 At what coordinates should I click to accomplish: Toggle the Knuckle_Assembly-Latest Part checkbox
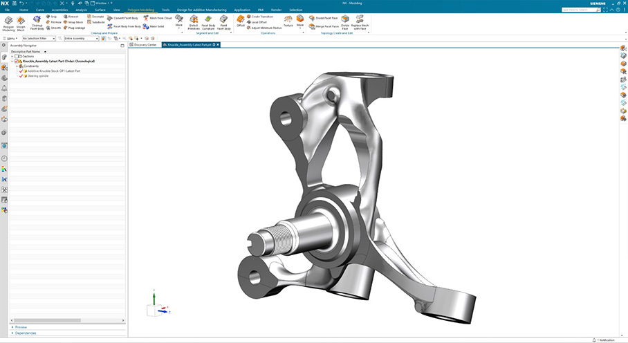[x=17, y=61]
